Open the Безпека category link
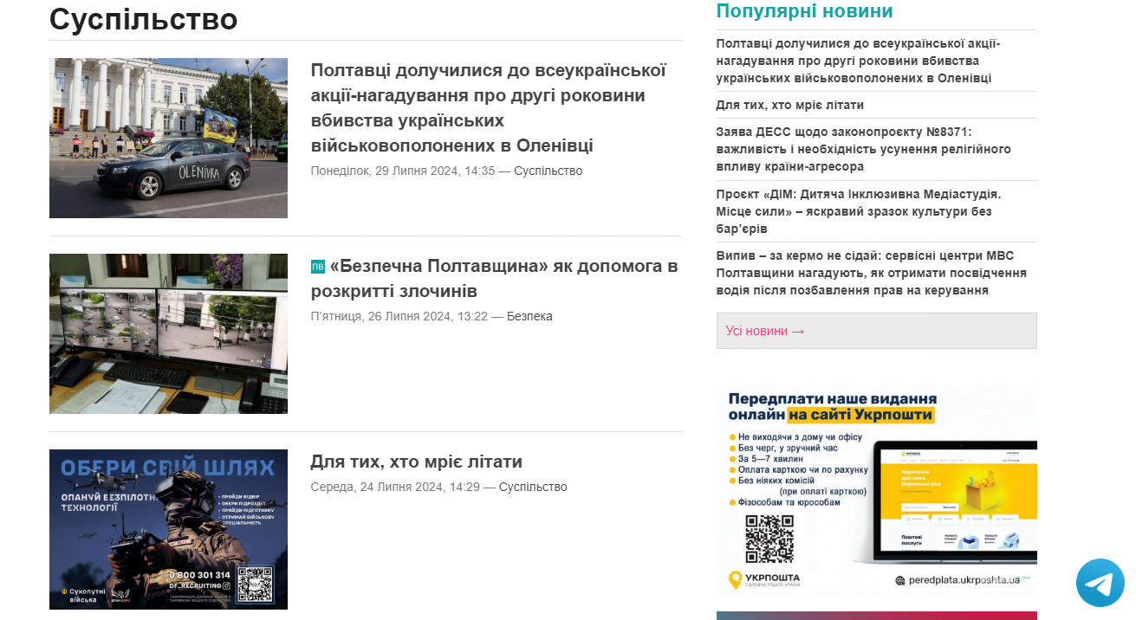 pos(529,316)
